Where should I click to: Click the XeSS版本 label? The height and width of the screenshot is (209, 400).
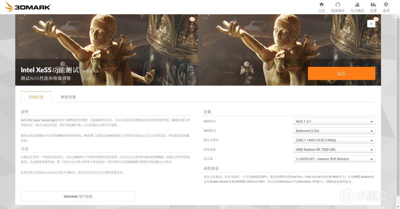pyautogui.click(x=210, y=121)
